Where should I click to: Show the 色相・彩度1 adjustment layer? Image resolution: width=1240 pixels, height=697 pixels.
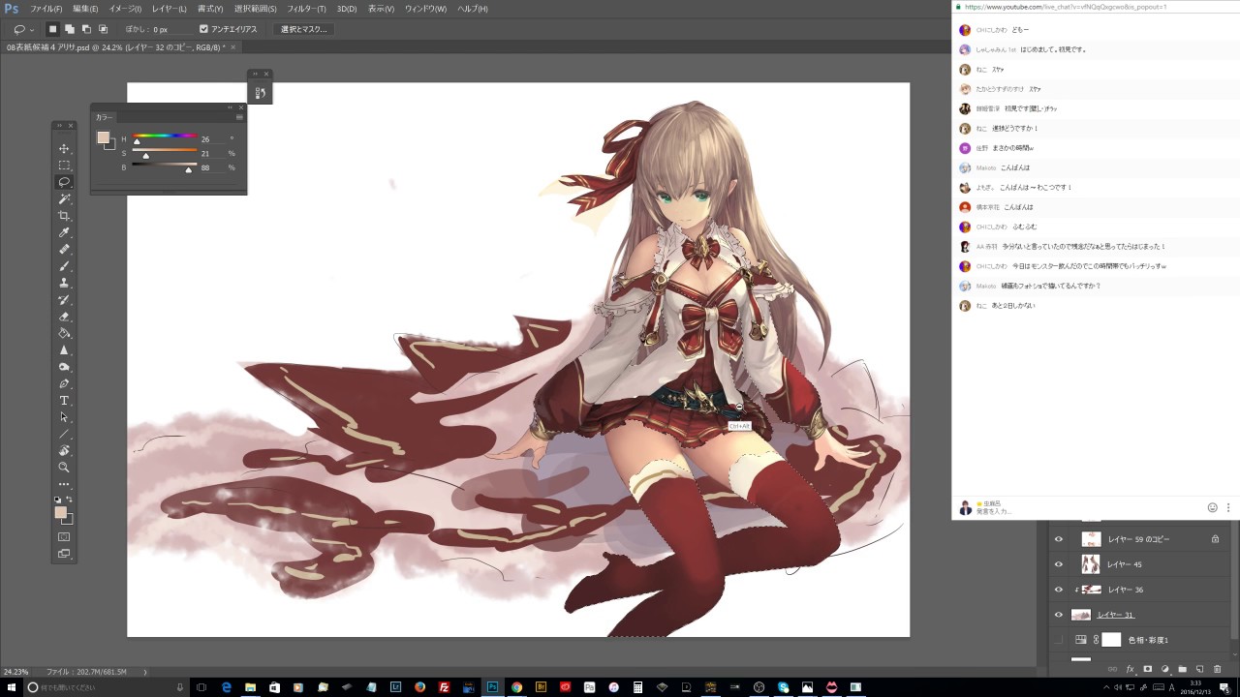point(1058,640)
